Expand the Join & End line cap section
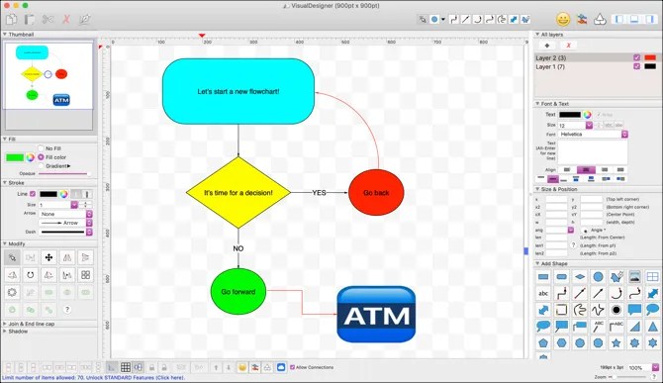Screen dimensions: 663x383 [x=29, y=324]
